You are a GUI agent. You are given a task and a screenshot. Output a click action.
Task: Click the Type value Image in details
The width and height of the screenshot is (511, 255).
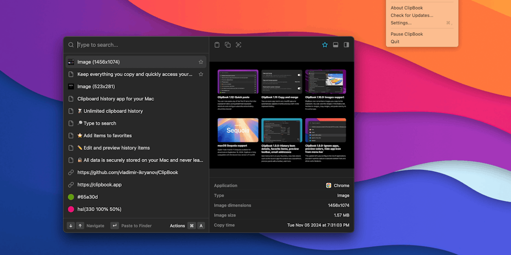pyautogui.click(x=343, y=195)
